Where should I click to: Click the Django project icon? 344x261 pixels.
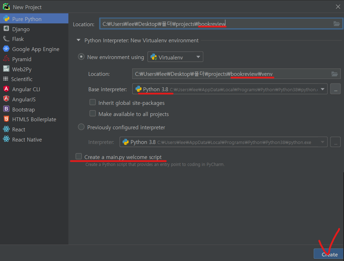(6, 29)
